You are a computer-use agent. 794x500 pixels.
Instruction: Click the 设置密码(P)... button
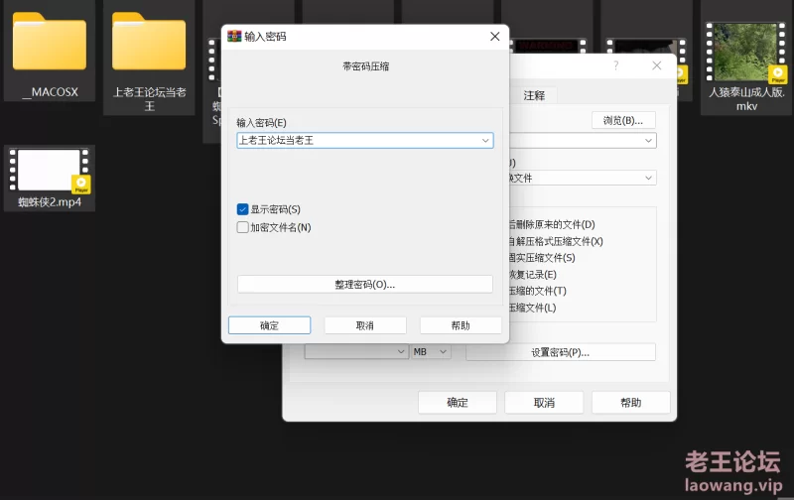point(560,352)
